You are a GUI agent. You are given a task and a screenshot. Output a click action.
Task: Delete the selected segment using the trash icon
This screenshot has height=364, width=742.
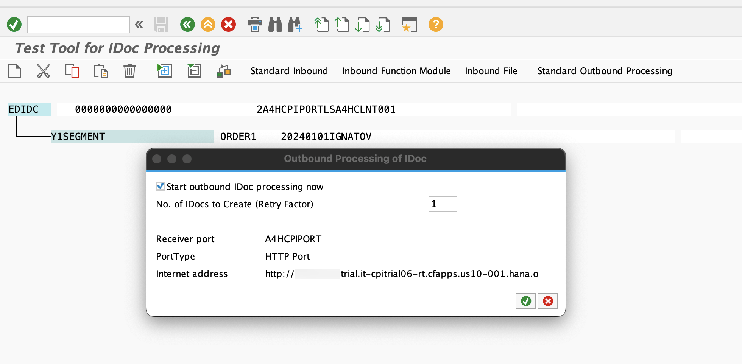tap(129, 71)
